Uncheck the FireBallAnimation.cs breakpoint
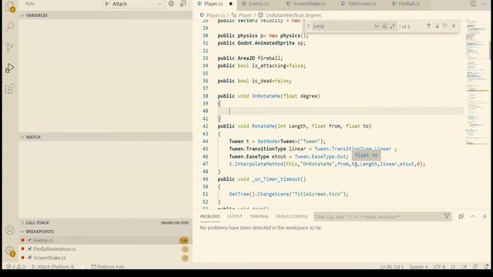Screen dimensions: 493x277 (x=30, y=249)
